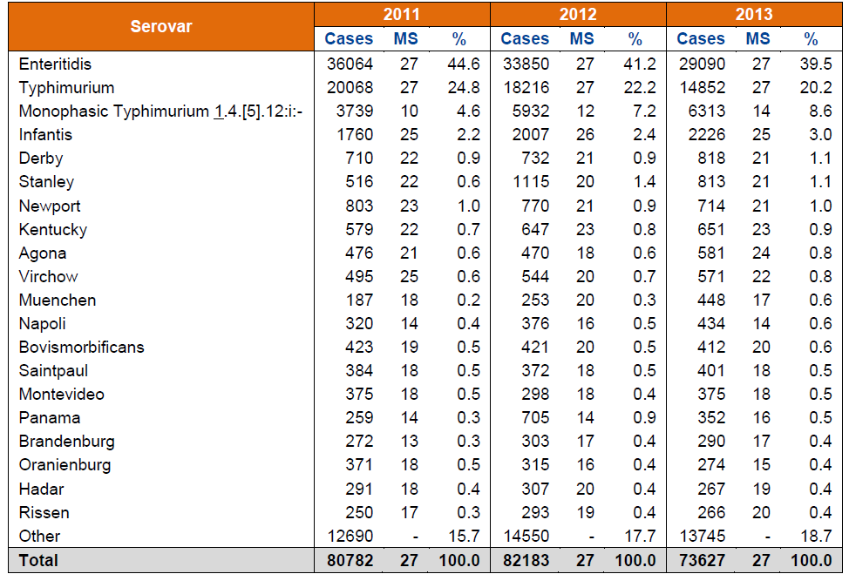Image resolution: width=849 pixels, height=574 pixels.
Task: Select Enteritidis 2012 cases value 33850
Action: [x=526, y=64]
